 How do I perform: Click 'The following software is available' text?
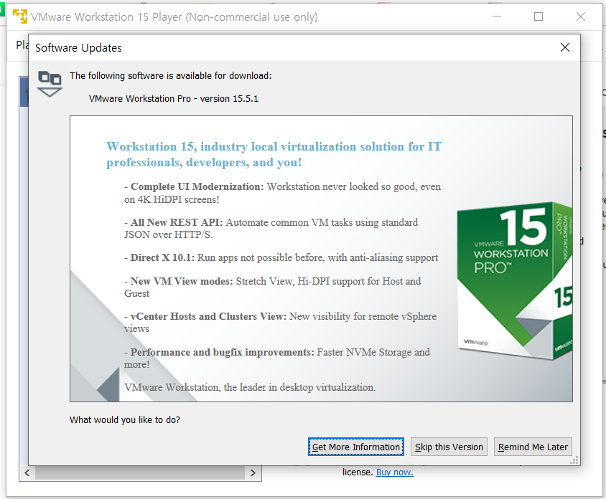click(x=170, y=76)
